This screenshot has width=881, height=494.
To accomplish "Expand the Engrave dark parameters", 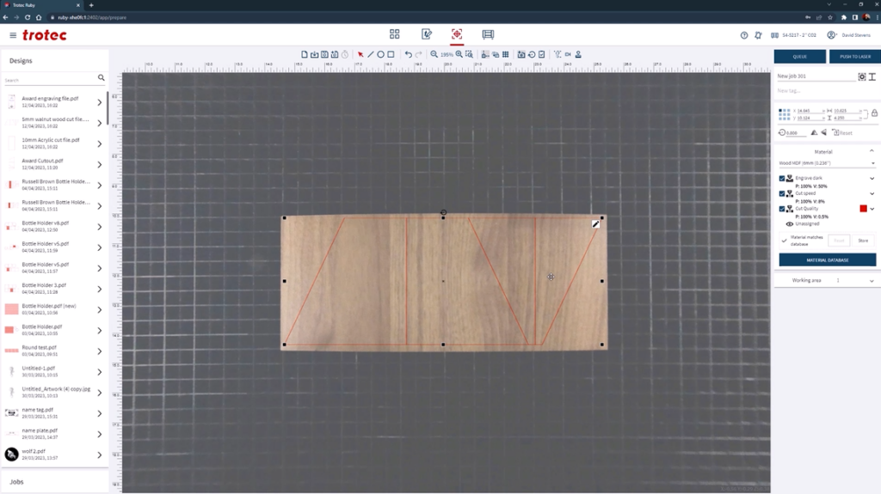I will 872,179.
